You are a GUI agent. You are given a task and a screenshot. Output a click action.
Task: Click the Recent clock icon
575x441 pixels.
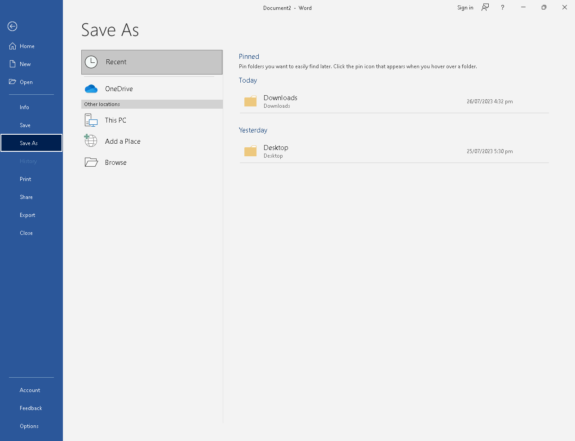pos(91,62)
